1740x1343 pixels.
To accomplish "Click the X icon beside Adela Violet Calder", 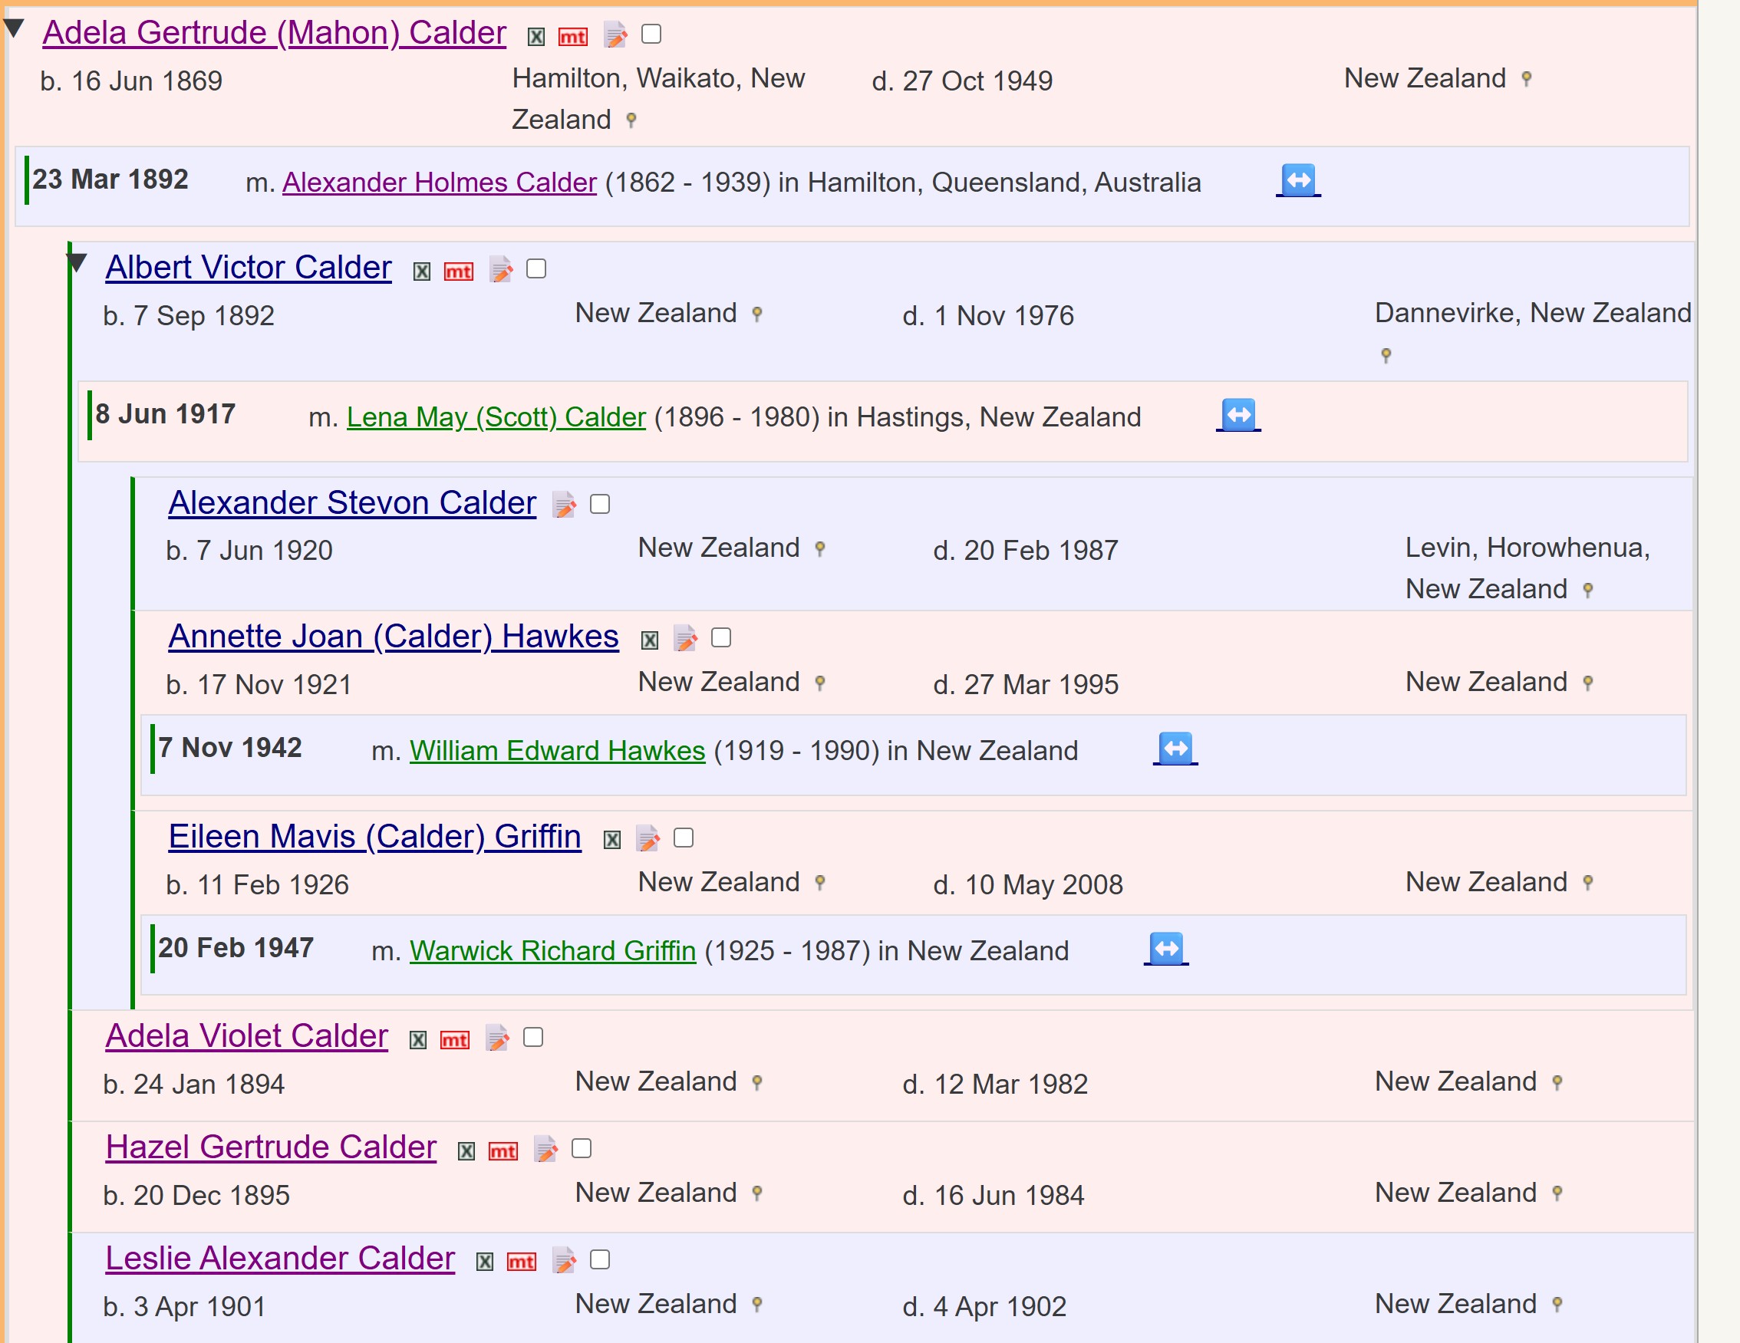I will [418, 1040].
